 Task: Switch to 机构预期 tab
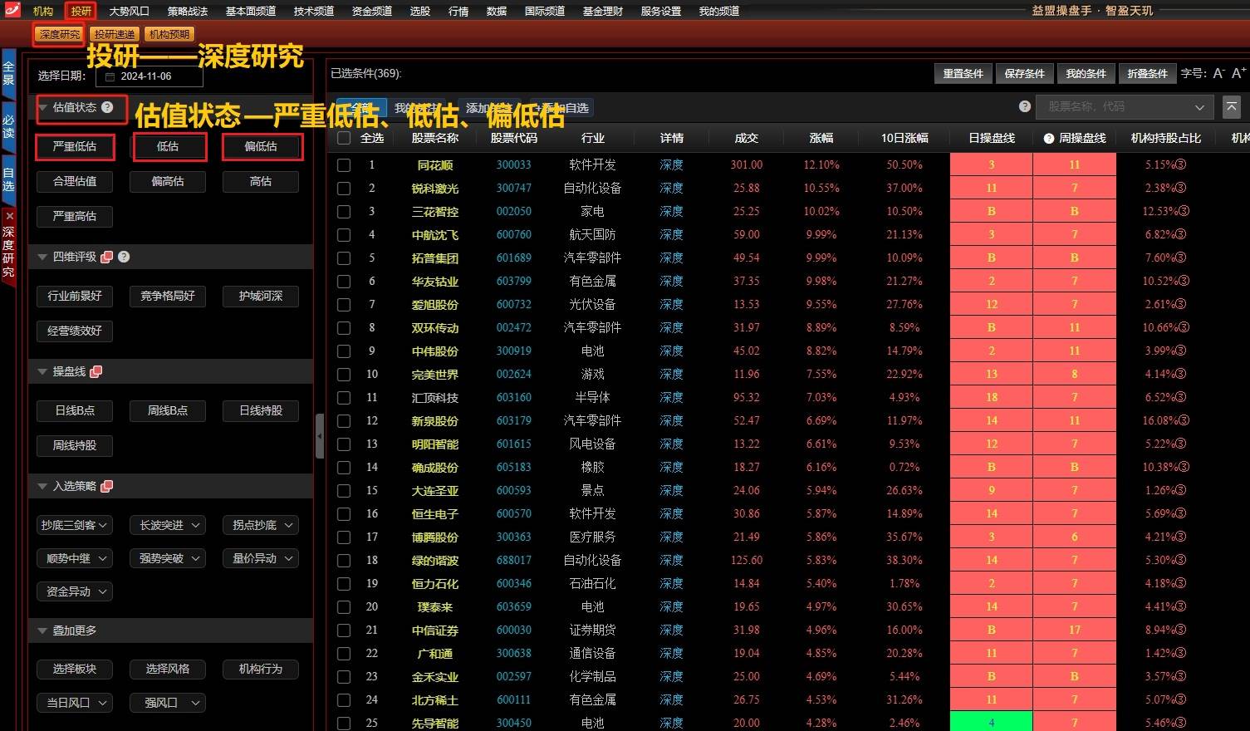pyautogui.click(x=170, y=34)
